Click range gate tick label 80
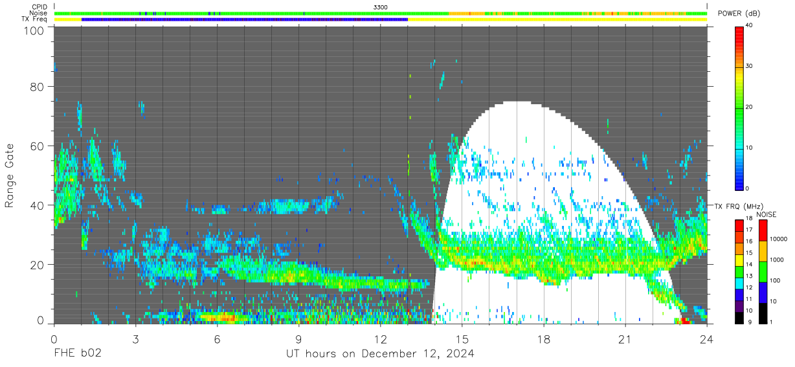Screen dimensions: 795x367 37,86
